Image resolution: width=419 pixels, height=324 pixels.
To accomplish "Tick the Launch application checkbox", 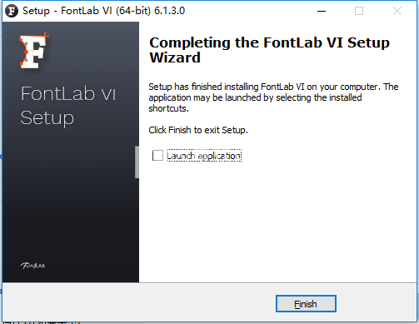I will coord(157,156).
